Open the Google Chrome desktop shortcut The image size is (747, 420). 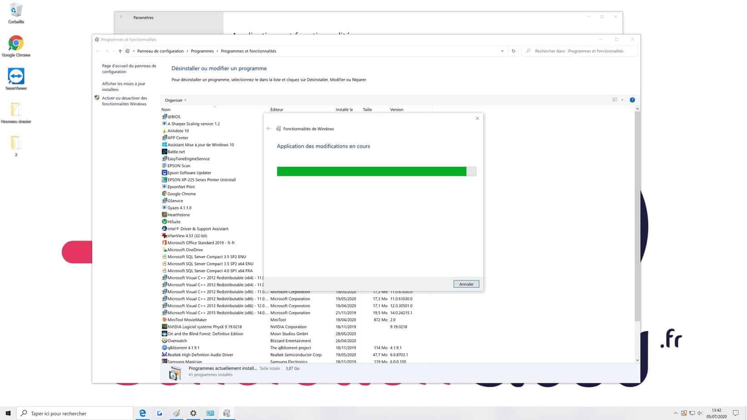(16, 46)
